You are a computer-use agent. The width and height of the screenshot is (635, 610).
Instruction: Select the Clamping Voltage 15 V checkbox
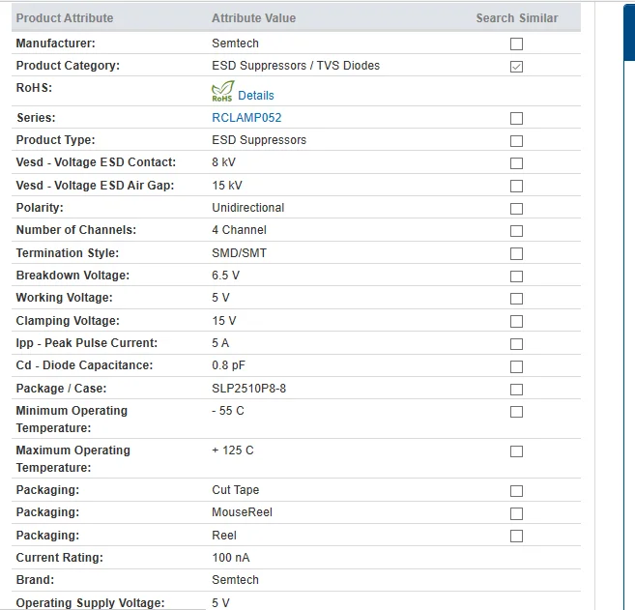tap(516, 321)
